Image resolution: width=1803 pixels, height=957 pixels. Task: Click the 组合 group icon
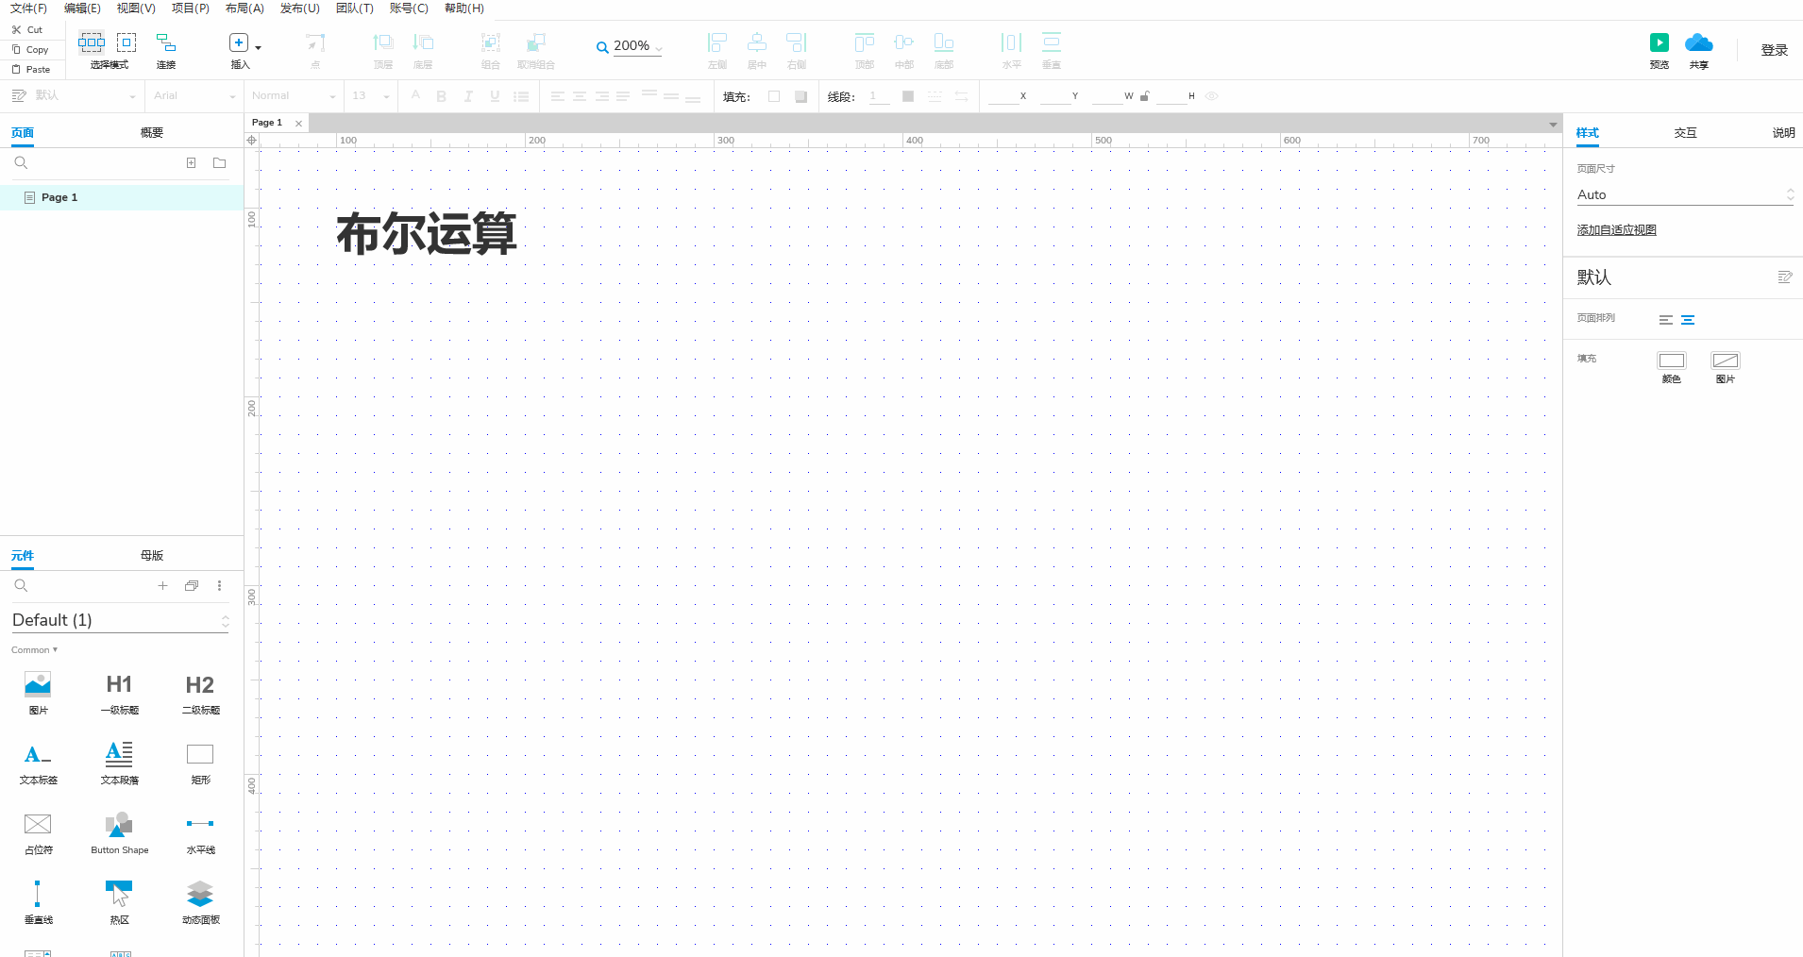click(x=491, y=42)
